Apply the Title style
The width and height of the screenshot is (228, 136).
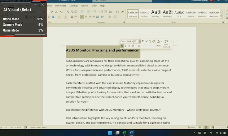pos(179,14)
